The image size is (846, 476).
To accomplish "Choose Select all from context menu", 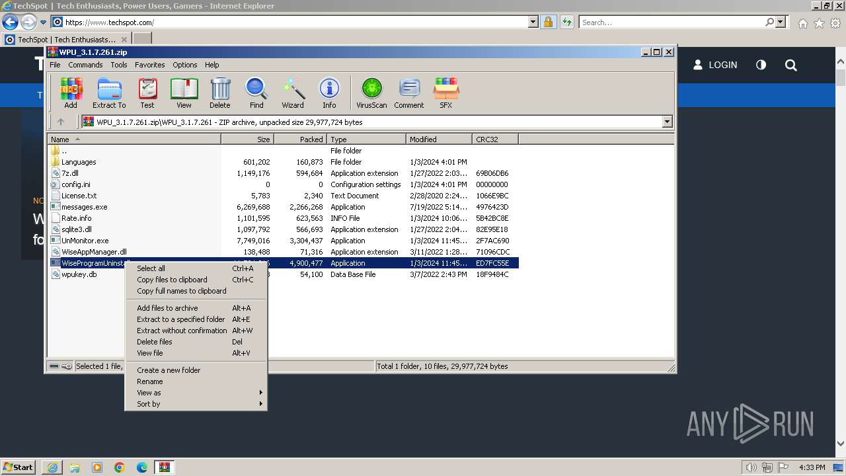I will [x=196, y=268].
